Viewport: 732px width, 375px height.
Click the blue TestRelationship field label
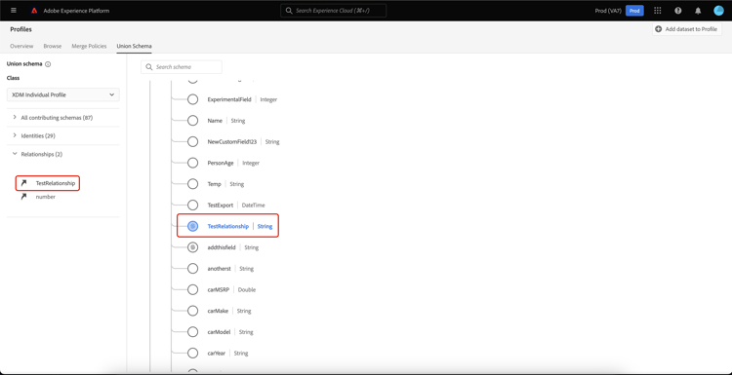[x=228, y=226]
